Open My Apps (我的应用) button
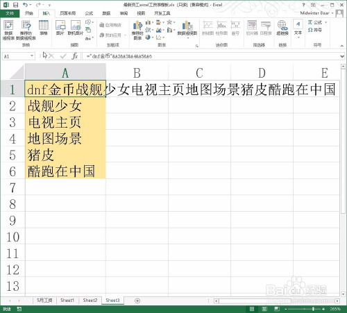 coord(112,35)
